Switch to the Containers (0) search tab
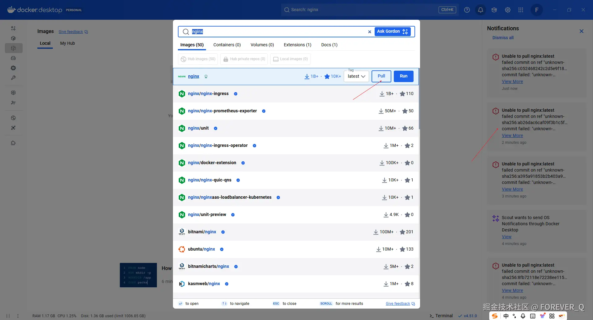 point(227,45)
